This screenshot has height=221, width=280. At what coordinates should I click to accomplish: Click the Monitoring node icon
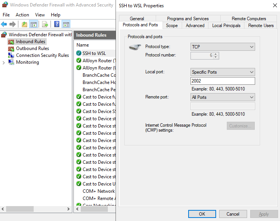[11, 62]
